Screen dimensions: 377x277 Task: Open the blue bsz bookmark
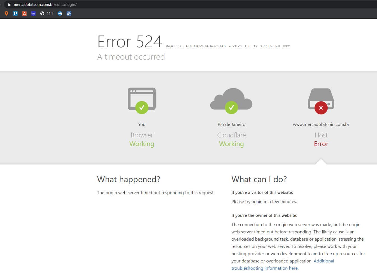33,13
